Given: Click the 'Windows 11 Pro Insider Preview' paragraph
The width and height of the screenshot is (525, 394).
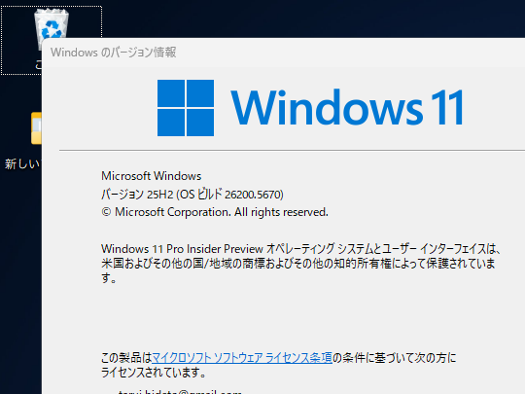Looking at the screenshot, I should pyautogui.click(x=300, y=264).
